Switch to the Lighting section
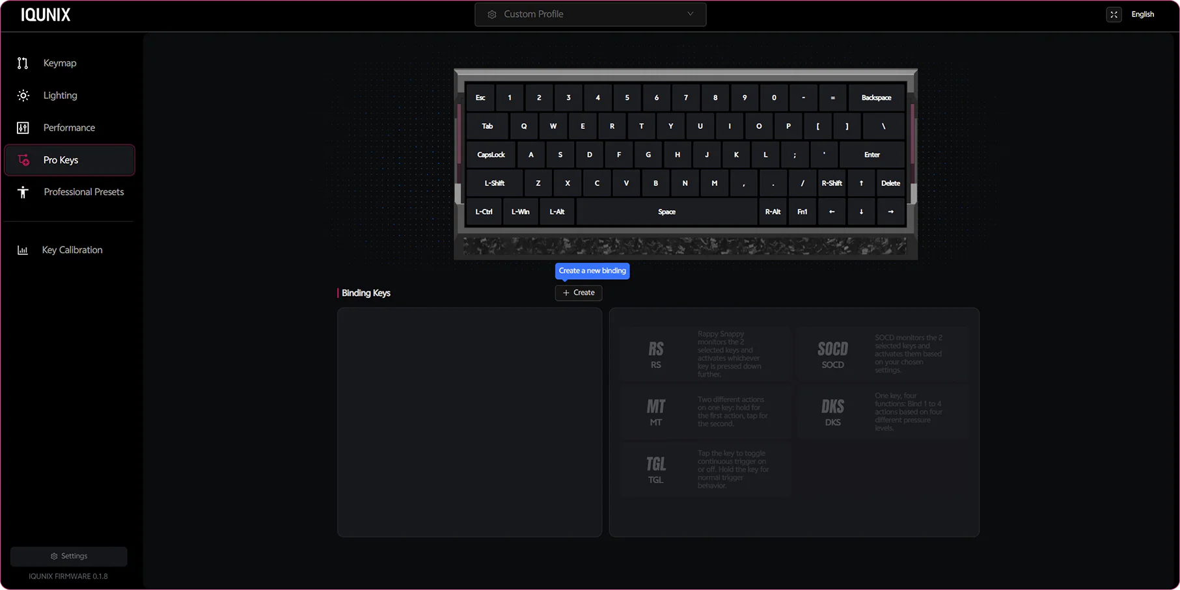Viewport: 1180px width, 590px height. coord(61,96)
